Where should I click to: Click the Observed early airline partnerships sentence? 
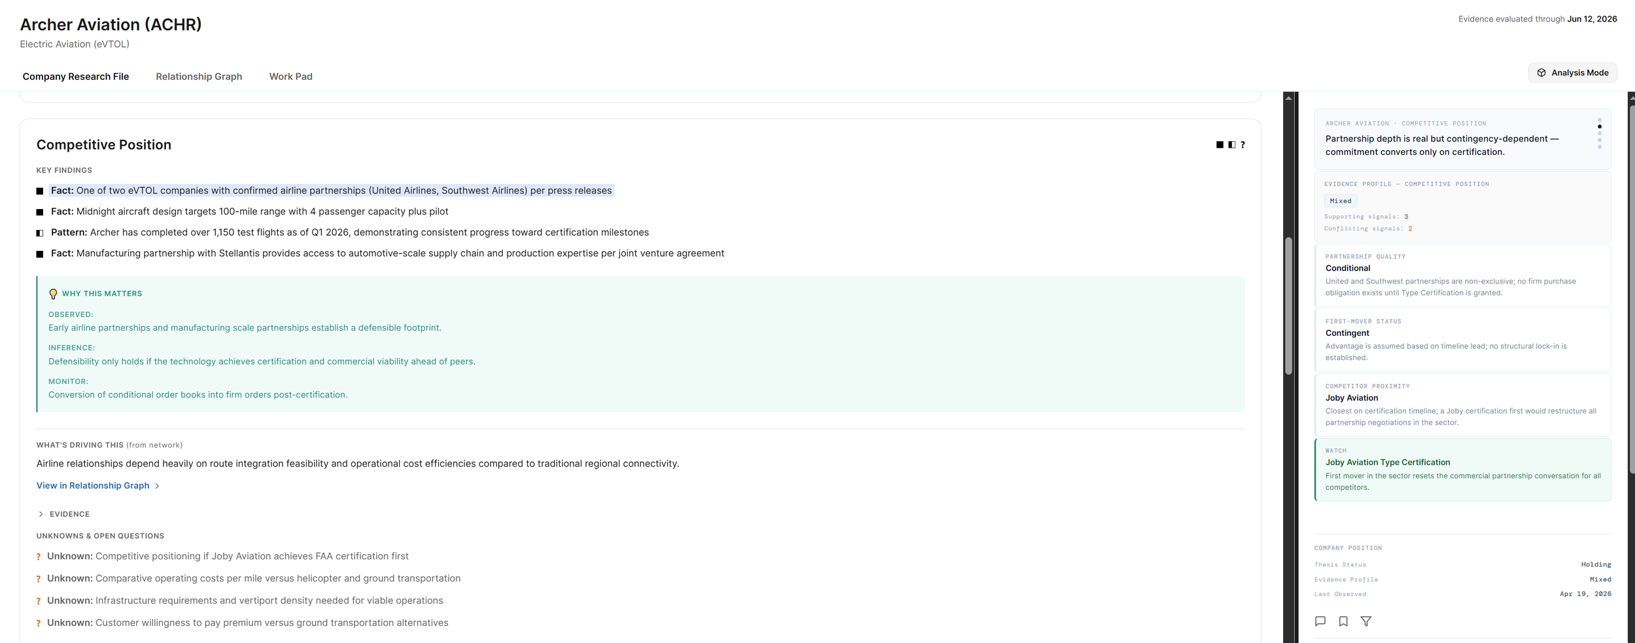(245, 328)
